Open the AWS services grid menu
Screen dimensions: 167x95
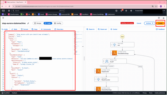(x=9, y=11)
